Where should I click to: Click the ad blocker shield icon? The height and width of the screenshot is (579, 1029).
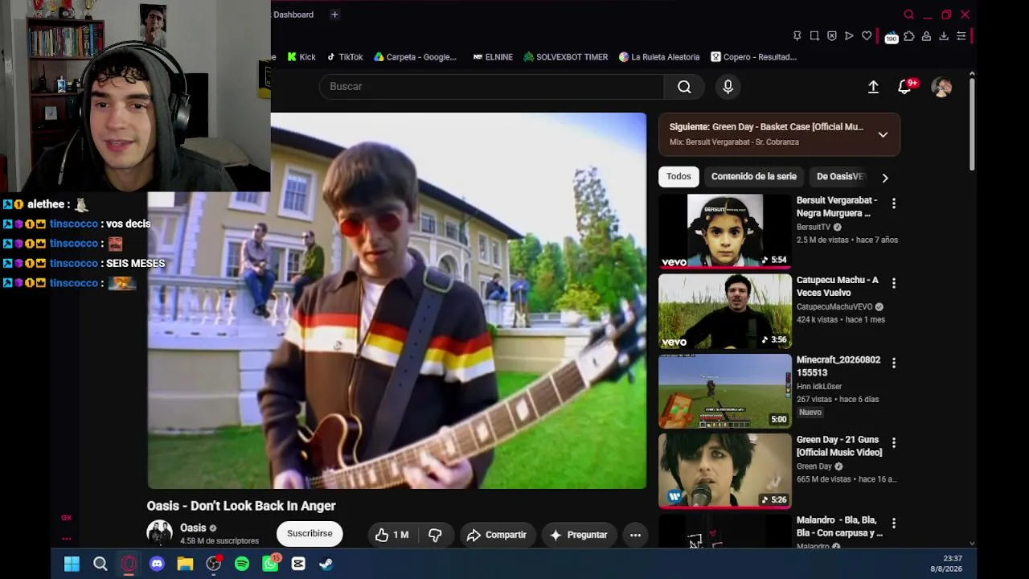832,36
